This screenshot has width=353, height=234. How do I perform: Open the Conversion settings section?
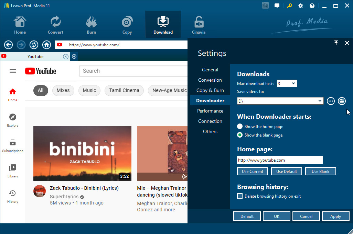point(210,80)
